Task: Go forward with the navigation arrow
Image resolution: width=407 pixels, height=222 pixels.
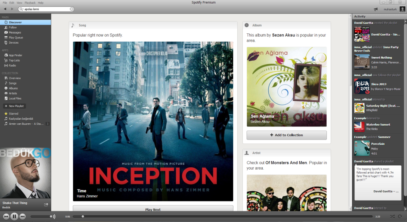Action: [12, 9]
